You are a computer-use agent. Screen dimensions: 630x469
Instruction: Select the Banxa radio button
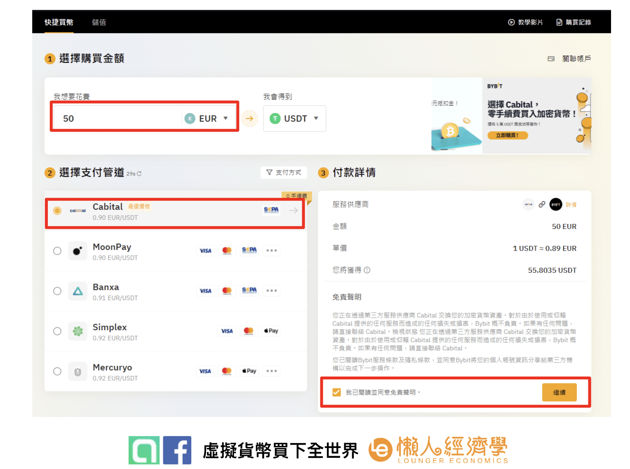(57, 291)
